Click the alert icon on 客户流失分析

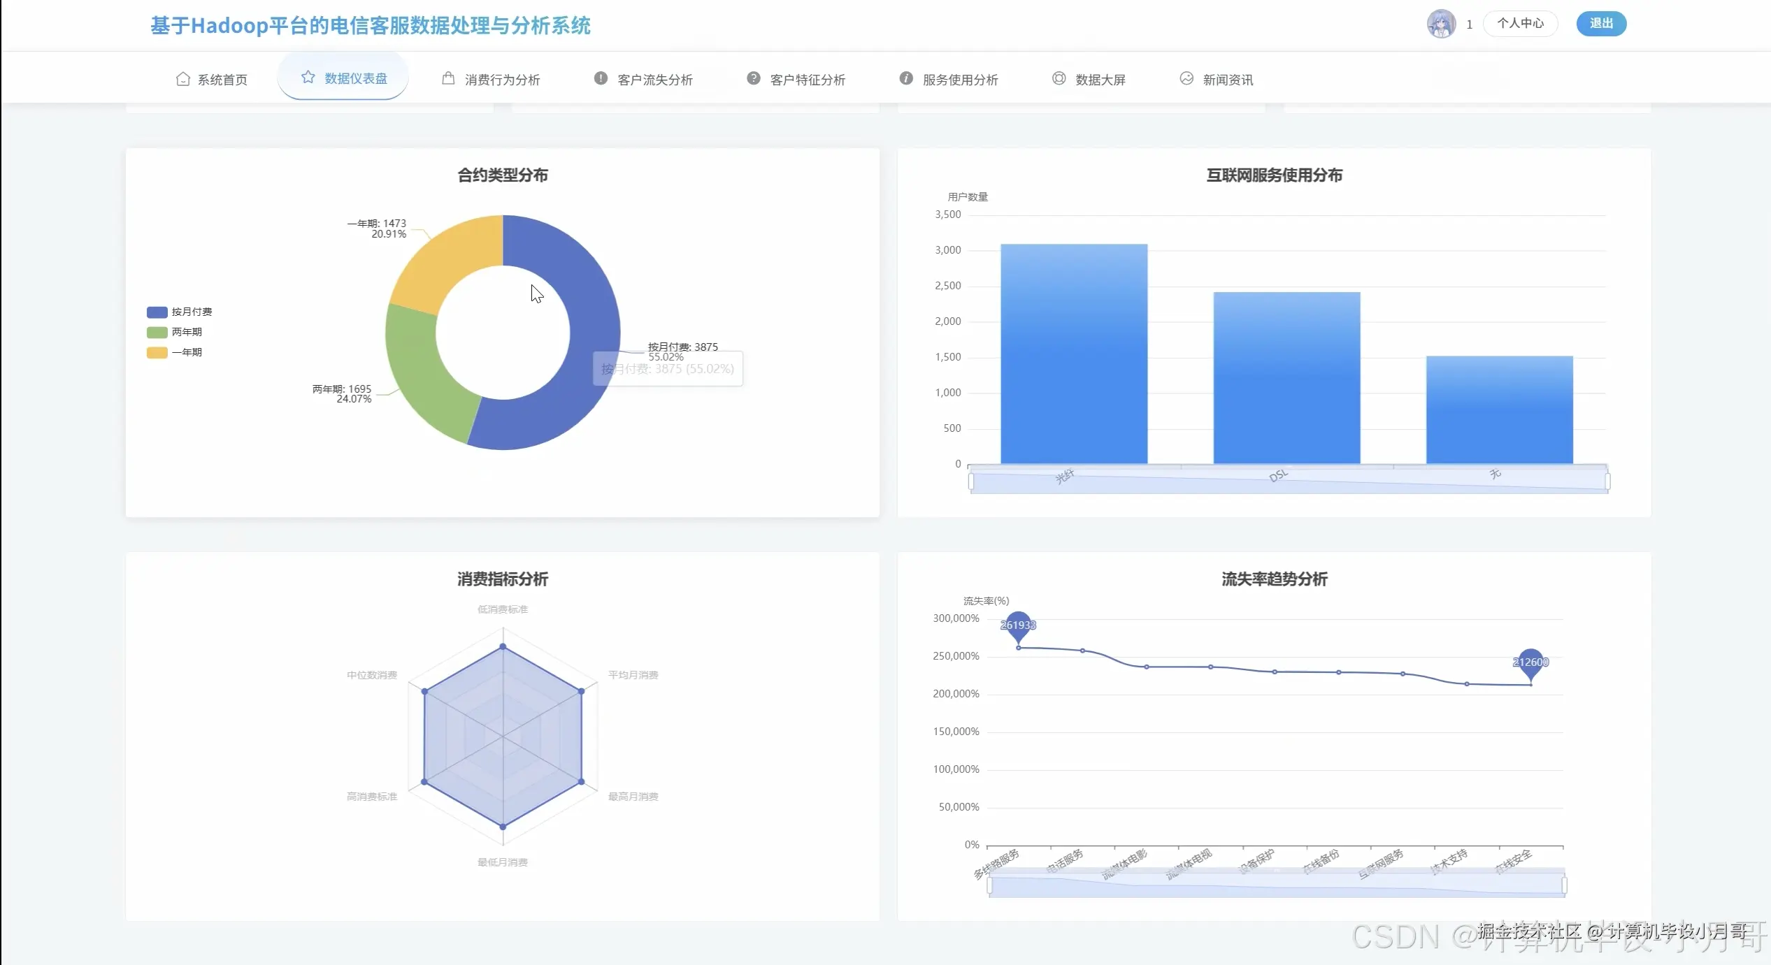[x=600, y=78]
